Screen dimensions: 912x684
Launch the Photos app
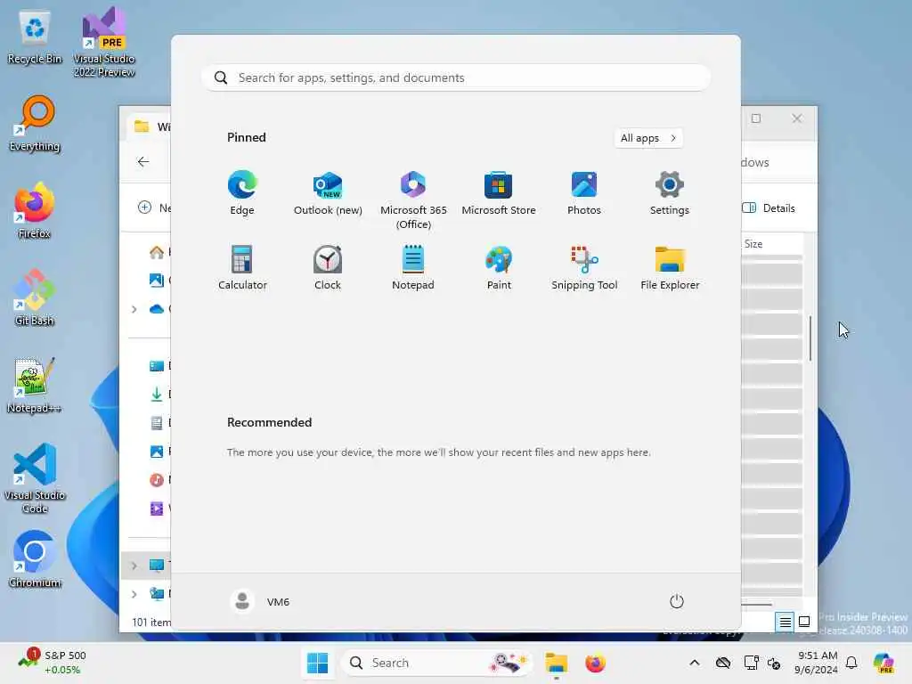pos(584,193)
